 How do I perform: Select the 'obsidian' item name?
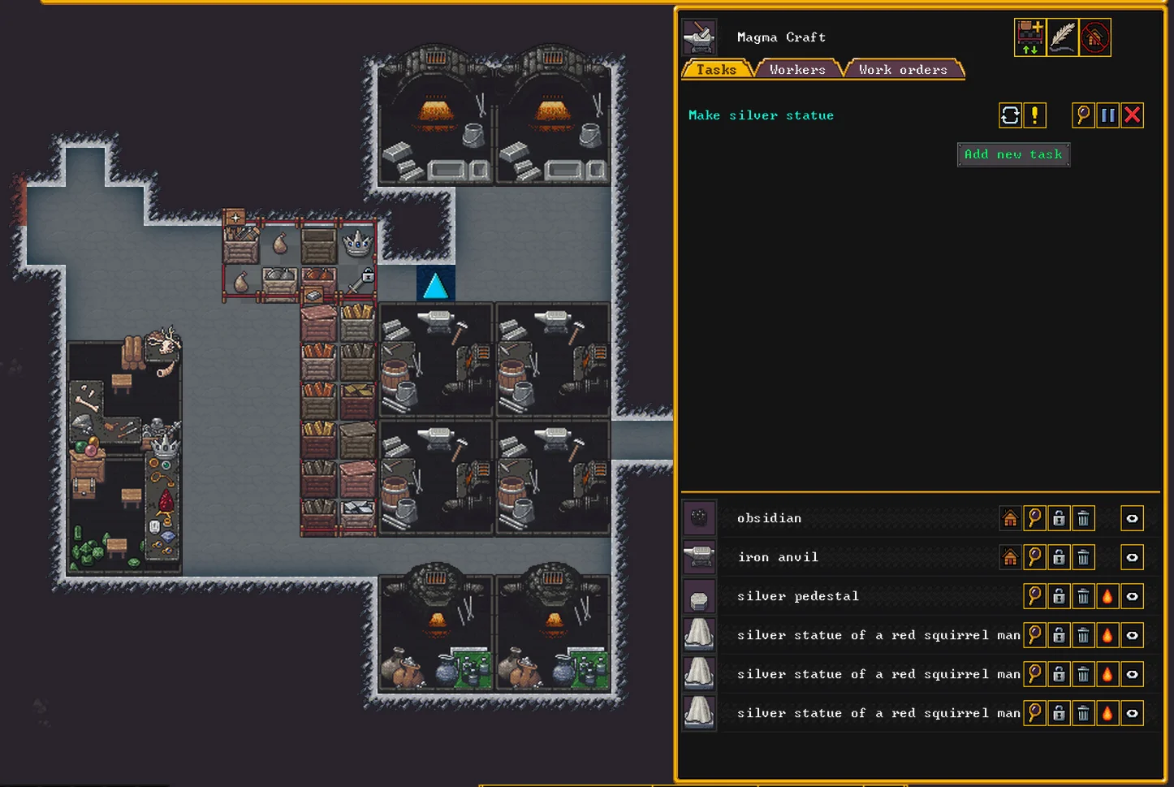pyautogui.click(x=769, y=518)
